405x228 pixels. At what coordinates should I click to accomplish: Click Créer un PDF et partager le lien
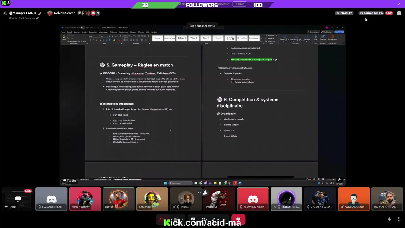(284, 38)
